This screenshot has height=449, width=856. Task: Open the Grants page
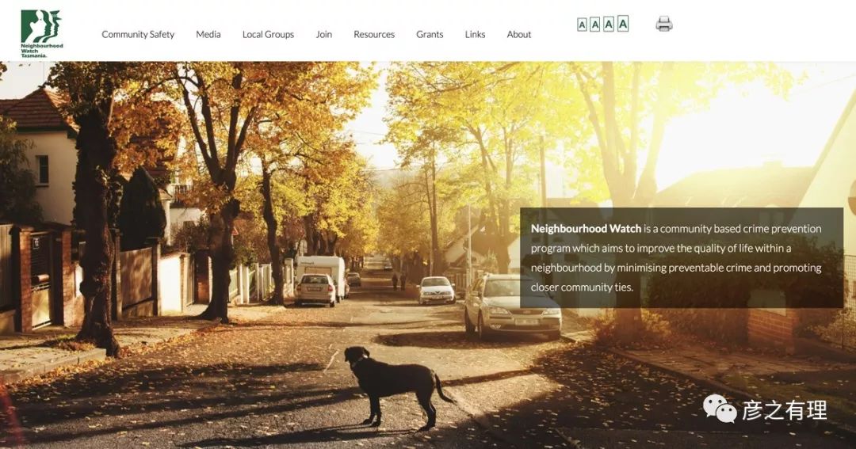[x=430, y=34]
